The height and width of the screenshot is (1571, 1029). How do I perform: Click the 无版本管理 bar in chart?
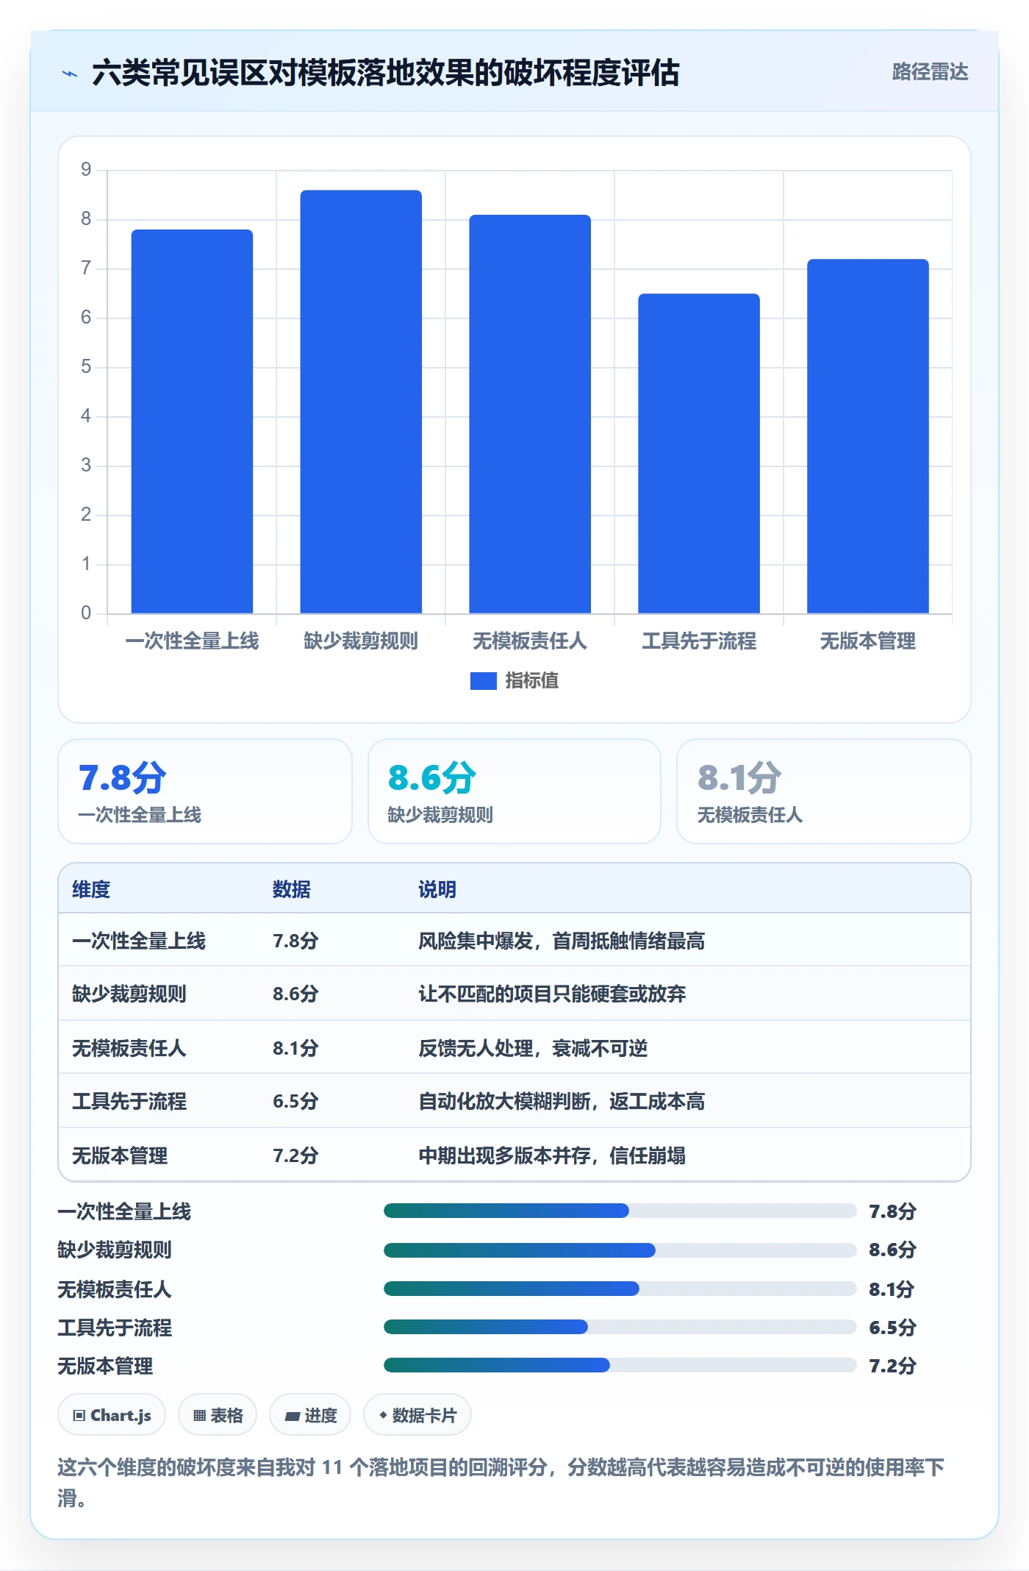coord(868,436)
